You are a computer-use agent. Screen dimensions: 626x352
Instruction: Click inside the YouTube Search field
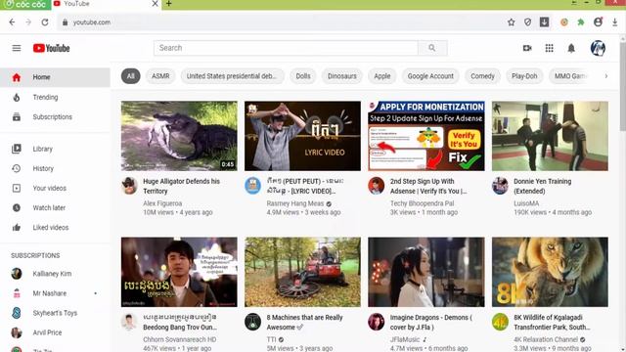(x=286, y=48)
